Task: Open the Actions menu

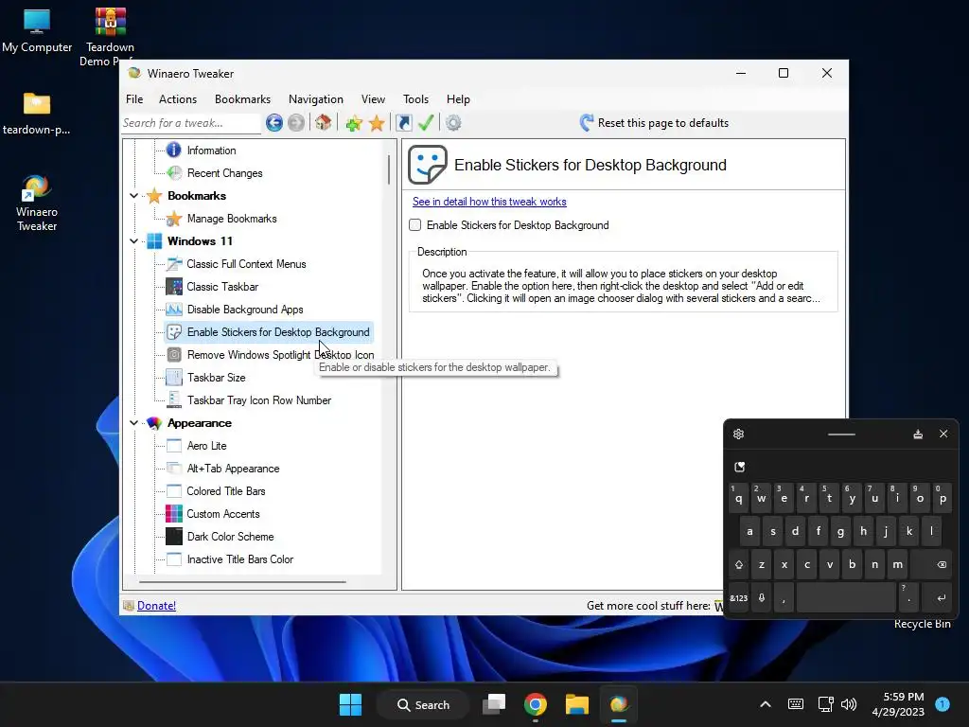Action: coord(178,99)
